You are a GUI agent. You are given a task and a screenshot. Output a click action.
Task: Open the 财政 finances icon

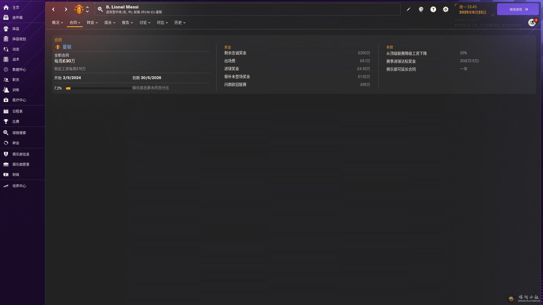pos(6,175)
